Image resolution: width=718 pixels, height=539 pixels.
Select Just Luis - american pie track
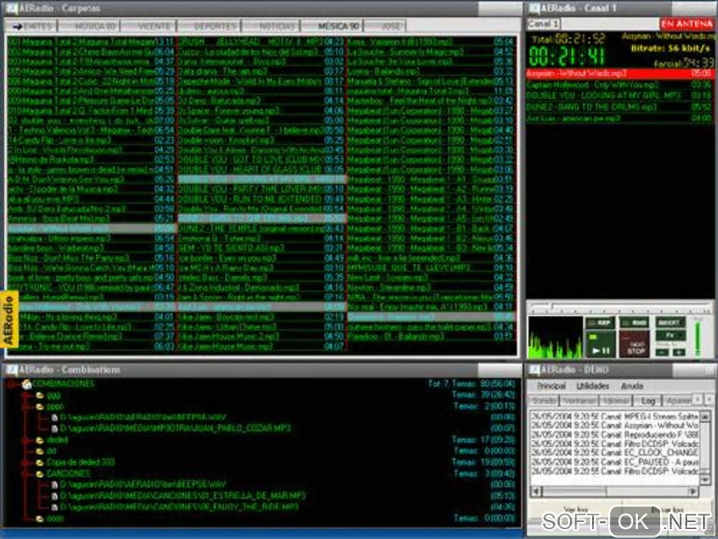coord(619,118)
